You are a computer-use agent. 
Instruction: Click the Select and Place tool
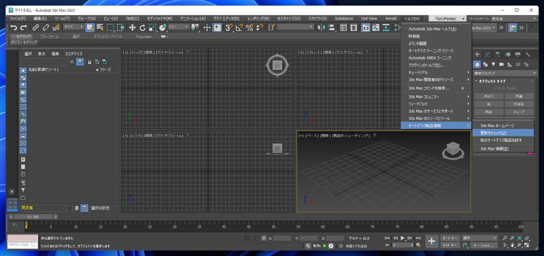tap(163, 28)
